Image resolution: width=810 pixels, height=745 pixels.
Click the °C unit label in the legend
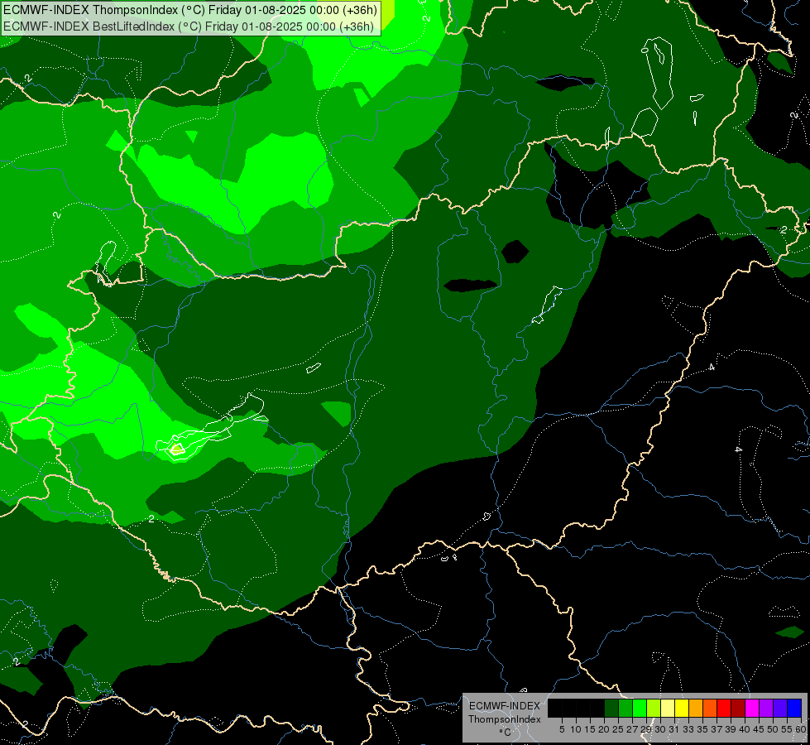506,733
